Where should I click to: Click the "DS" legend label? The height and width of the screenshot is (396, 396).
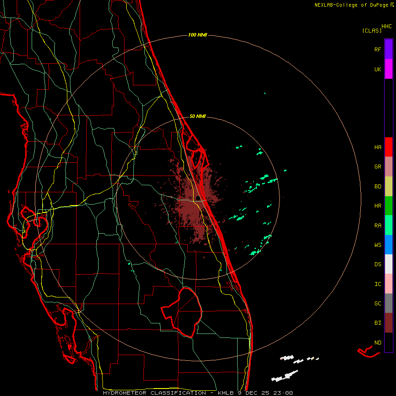click(378, 264)
